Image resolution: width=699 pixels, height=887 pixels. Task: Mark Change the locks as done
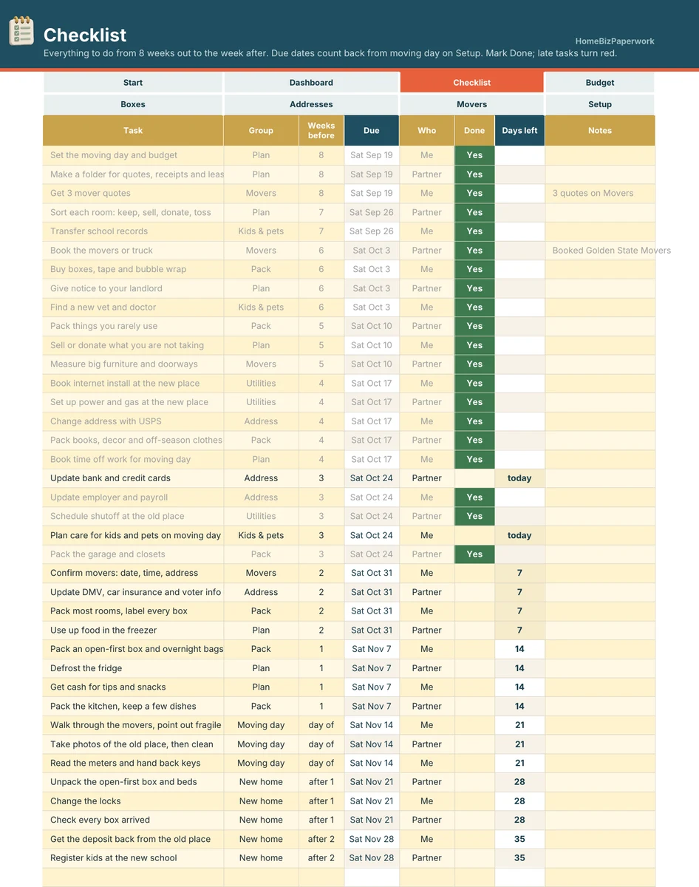474,801
